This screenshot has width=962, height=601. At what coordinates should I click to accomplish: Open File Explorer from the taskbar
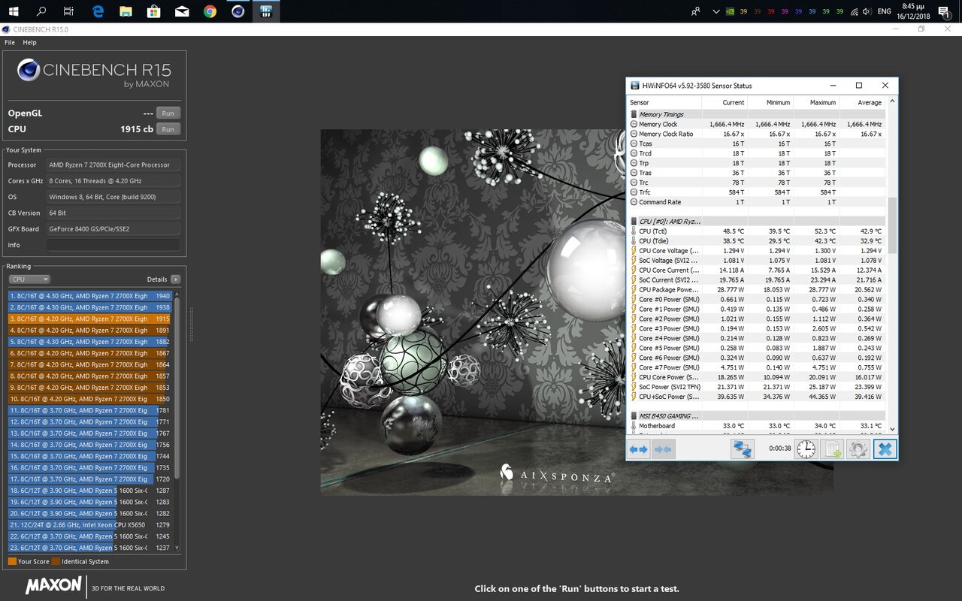[x=126, y=11]
